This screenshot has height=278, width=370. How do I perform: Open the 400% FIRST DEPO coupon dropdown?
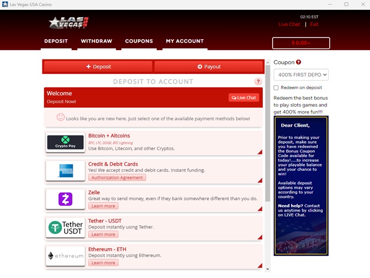pos(301,75)
